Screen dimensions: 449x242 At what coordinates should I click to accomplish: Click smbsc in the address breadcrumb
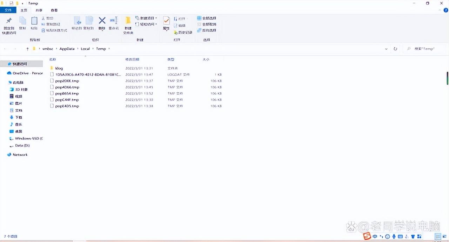pos(48,49)
